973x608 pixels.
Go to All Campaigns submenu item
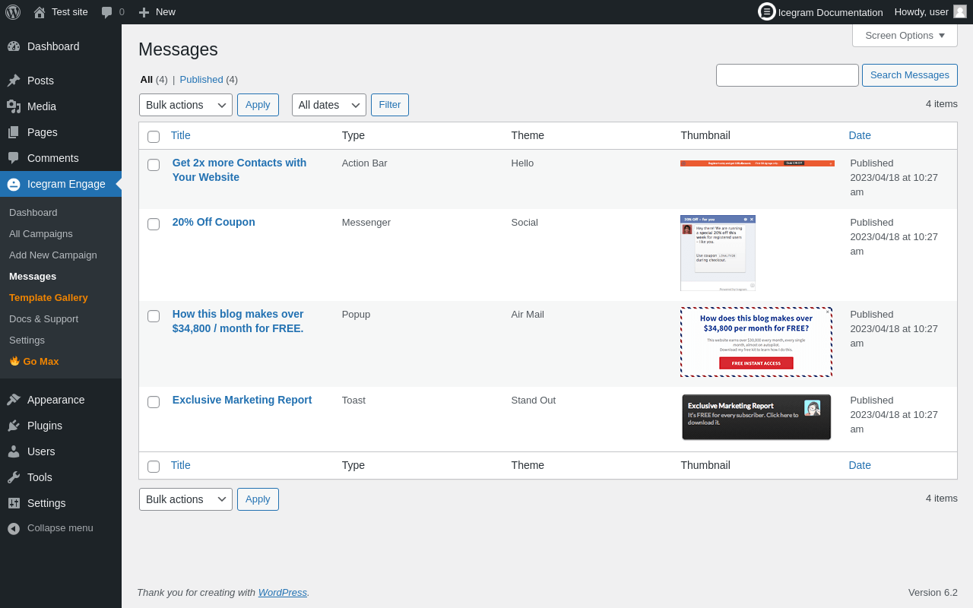[41, 233]
